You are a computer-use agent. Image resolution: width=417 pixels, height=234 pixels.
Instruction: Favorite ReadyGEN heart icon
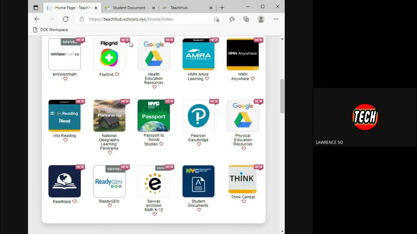point(110,206)
